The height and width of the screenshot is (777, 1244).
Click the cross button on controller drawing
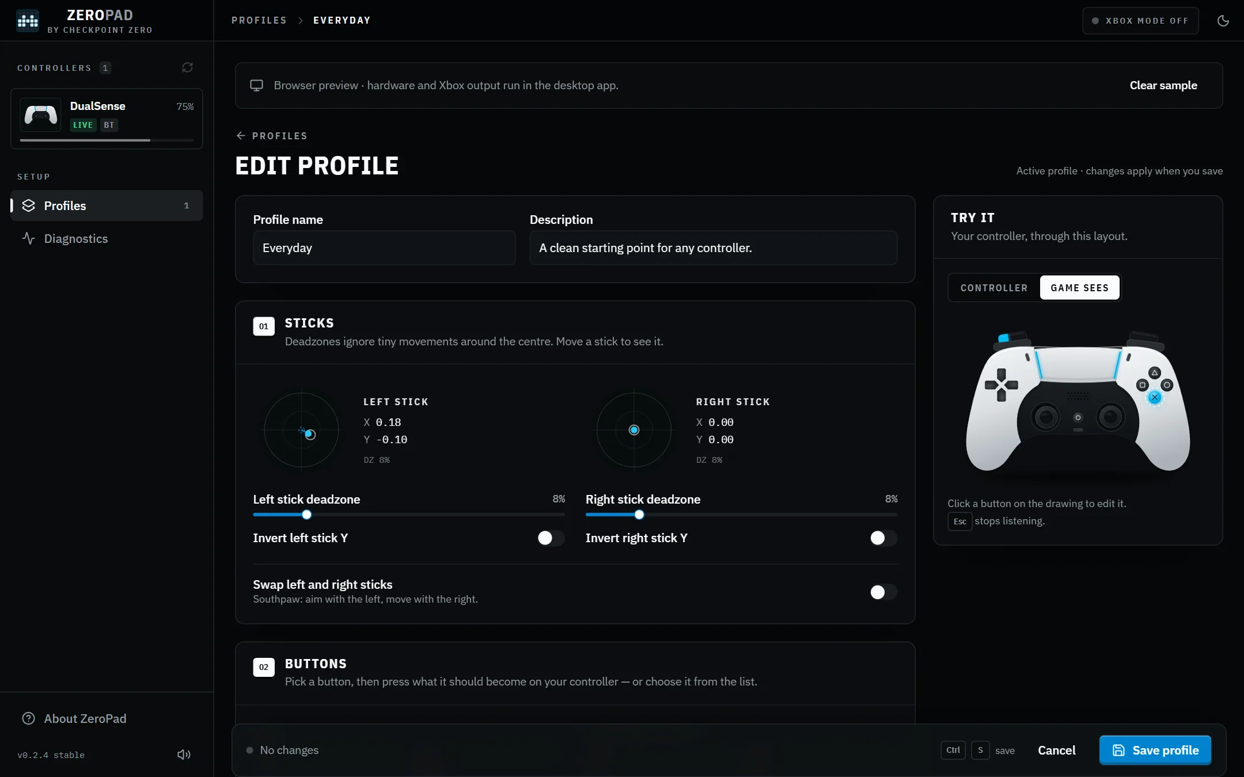coord(1154,397)
